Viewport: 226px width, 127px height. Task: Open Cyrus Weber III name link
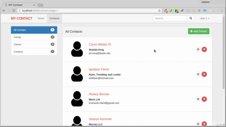[x=100, y=44]
